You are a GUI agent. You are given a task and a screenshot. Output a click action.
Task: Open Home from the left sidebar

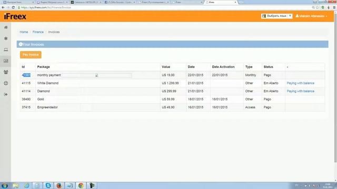point(6,27)
